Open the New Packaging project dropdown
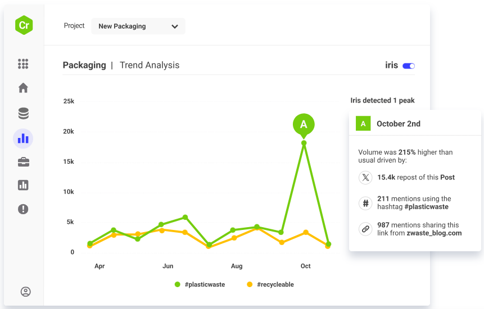484x309 pixels. point(138,26)
